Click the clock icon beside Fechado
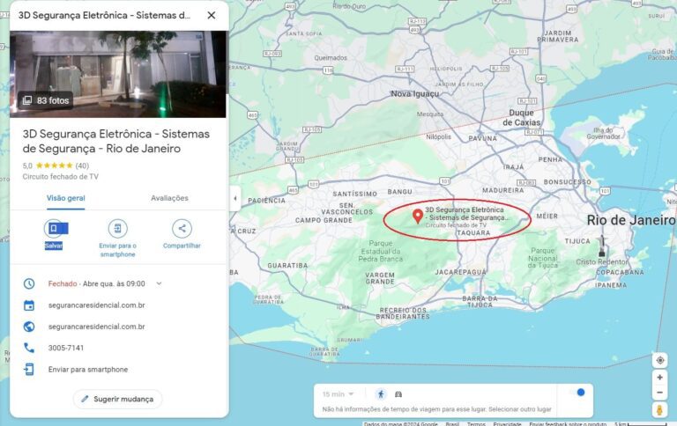Viewport: 677px width, 426px height. 29,283
